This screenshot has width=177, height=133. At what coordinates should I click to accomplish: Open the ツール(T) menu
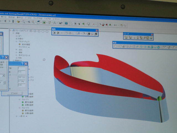pyautogui.click(x=28, y=18)
